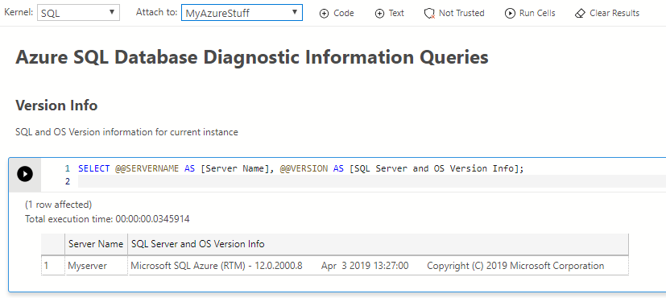Viewport: 666px width, 298px height.
Task: Click the Total execution time message
Action: tap(107, 219)
